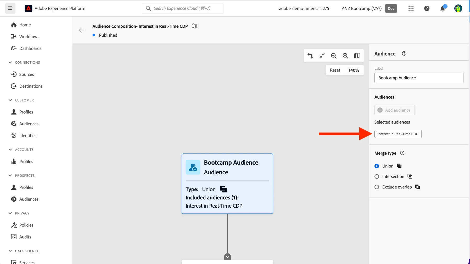Screen dimensions: 470x264
Task: Expand the node's down chevron connector
Action: [227, 257]
